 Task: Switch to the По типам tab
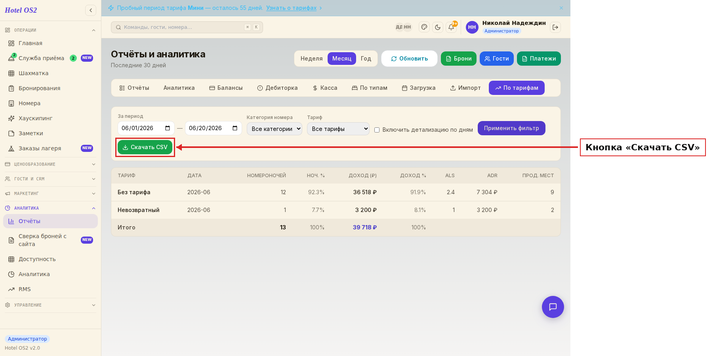click(x=370, y=88)
